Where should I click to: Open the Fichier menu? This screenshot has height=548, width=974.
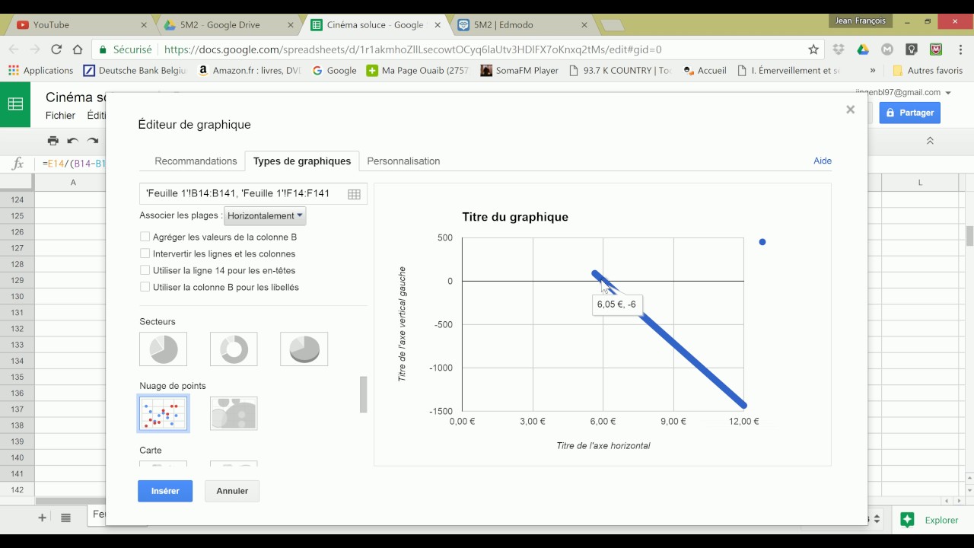pyautogui.click(x=60, y=116)
